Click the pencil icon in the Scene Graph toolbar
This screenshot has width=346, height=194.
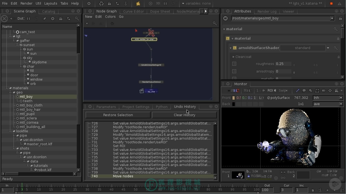[45, 19]
